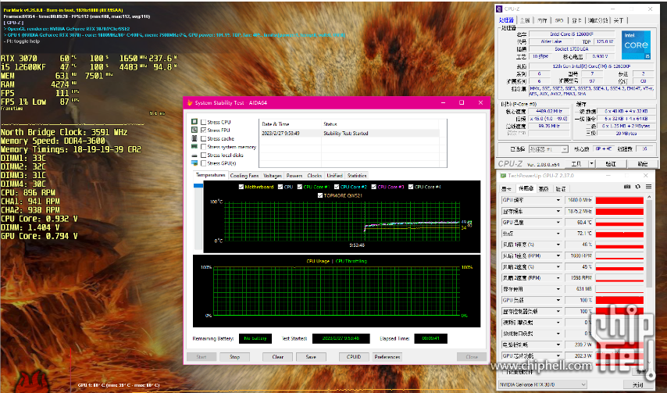
Task: Click Intel Core i5 12600KF name field
Action: 572,34
